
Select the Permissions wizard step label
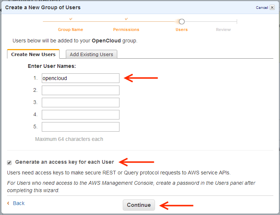[x=126, y=30]
